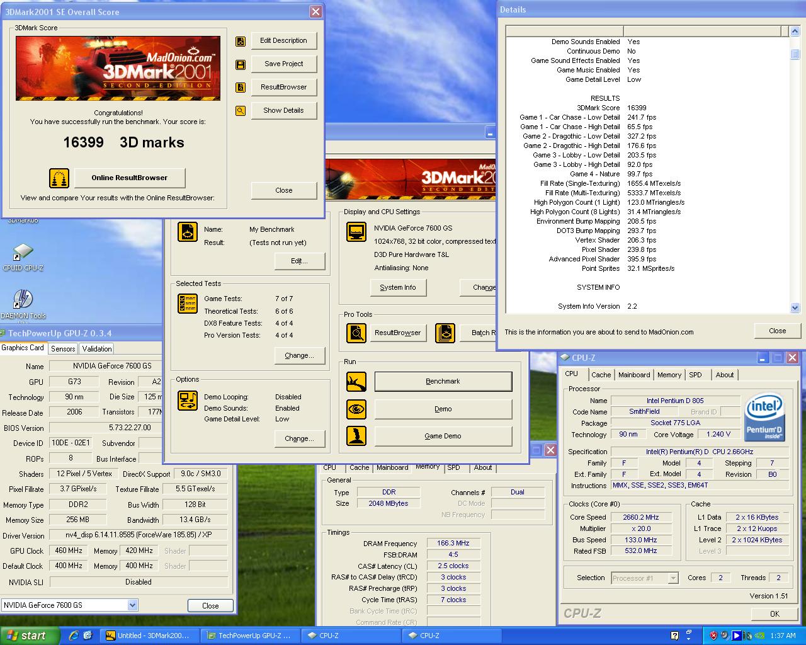Click the Intel Pentium D logo in CPU-Z
This screenshot has width=806, height=645.
[x=764, y=418]
